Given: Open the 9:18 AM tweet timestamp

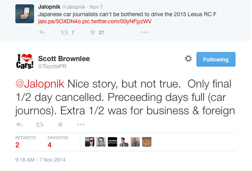Looking at the screenshot, I should tap(41, 160).
